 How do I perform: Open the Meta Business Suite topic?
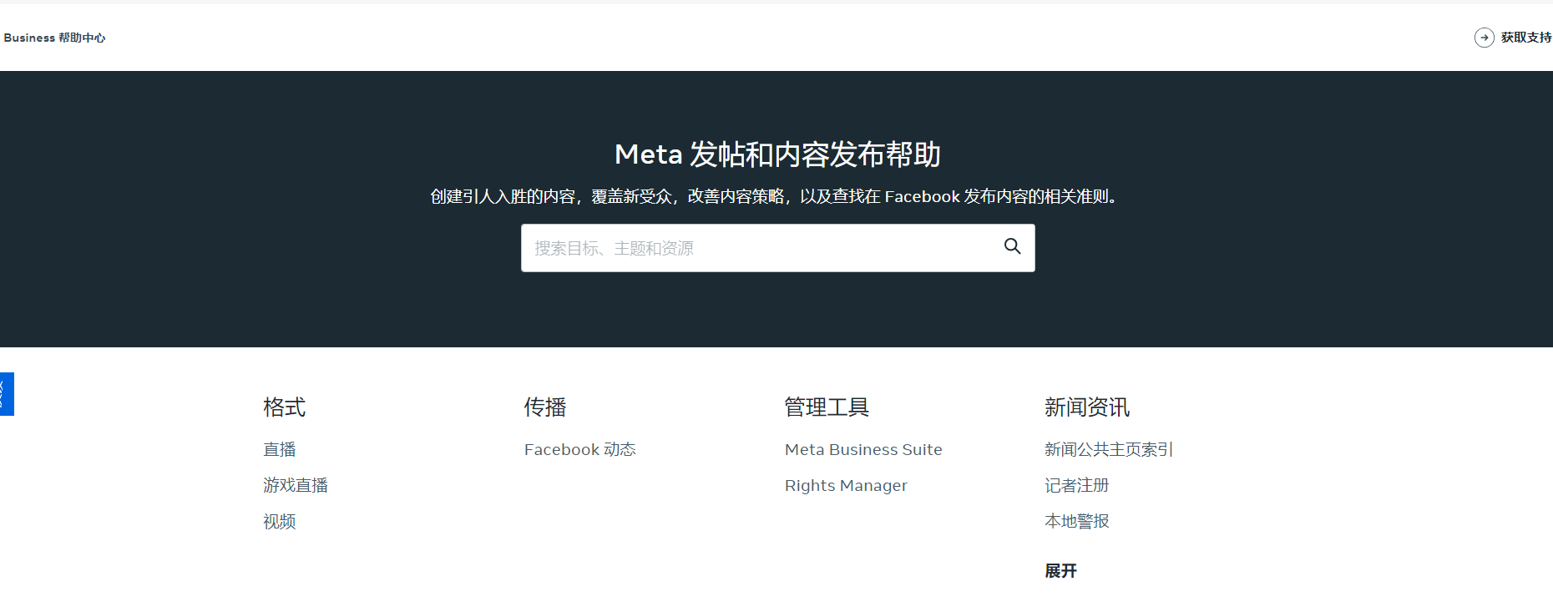point(863,449)
